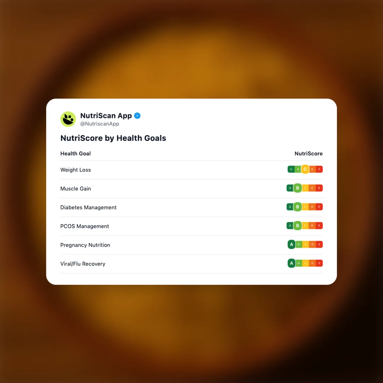Select the Diabetes Management row label
This screenshot has width=383, height=383.
(88, 207)
